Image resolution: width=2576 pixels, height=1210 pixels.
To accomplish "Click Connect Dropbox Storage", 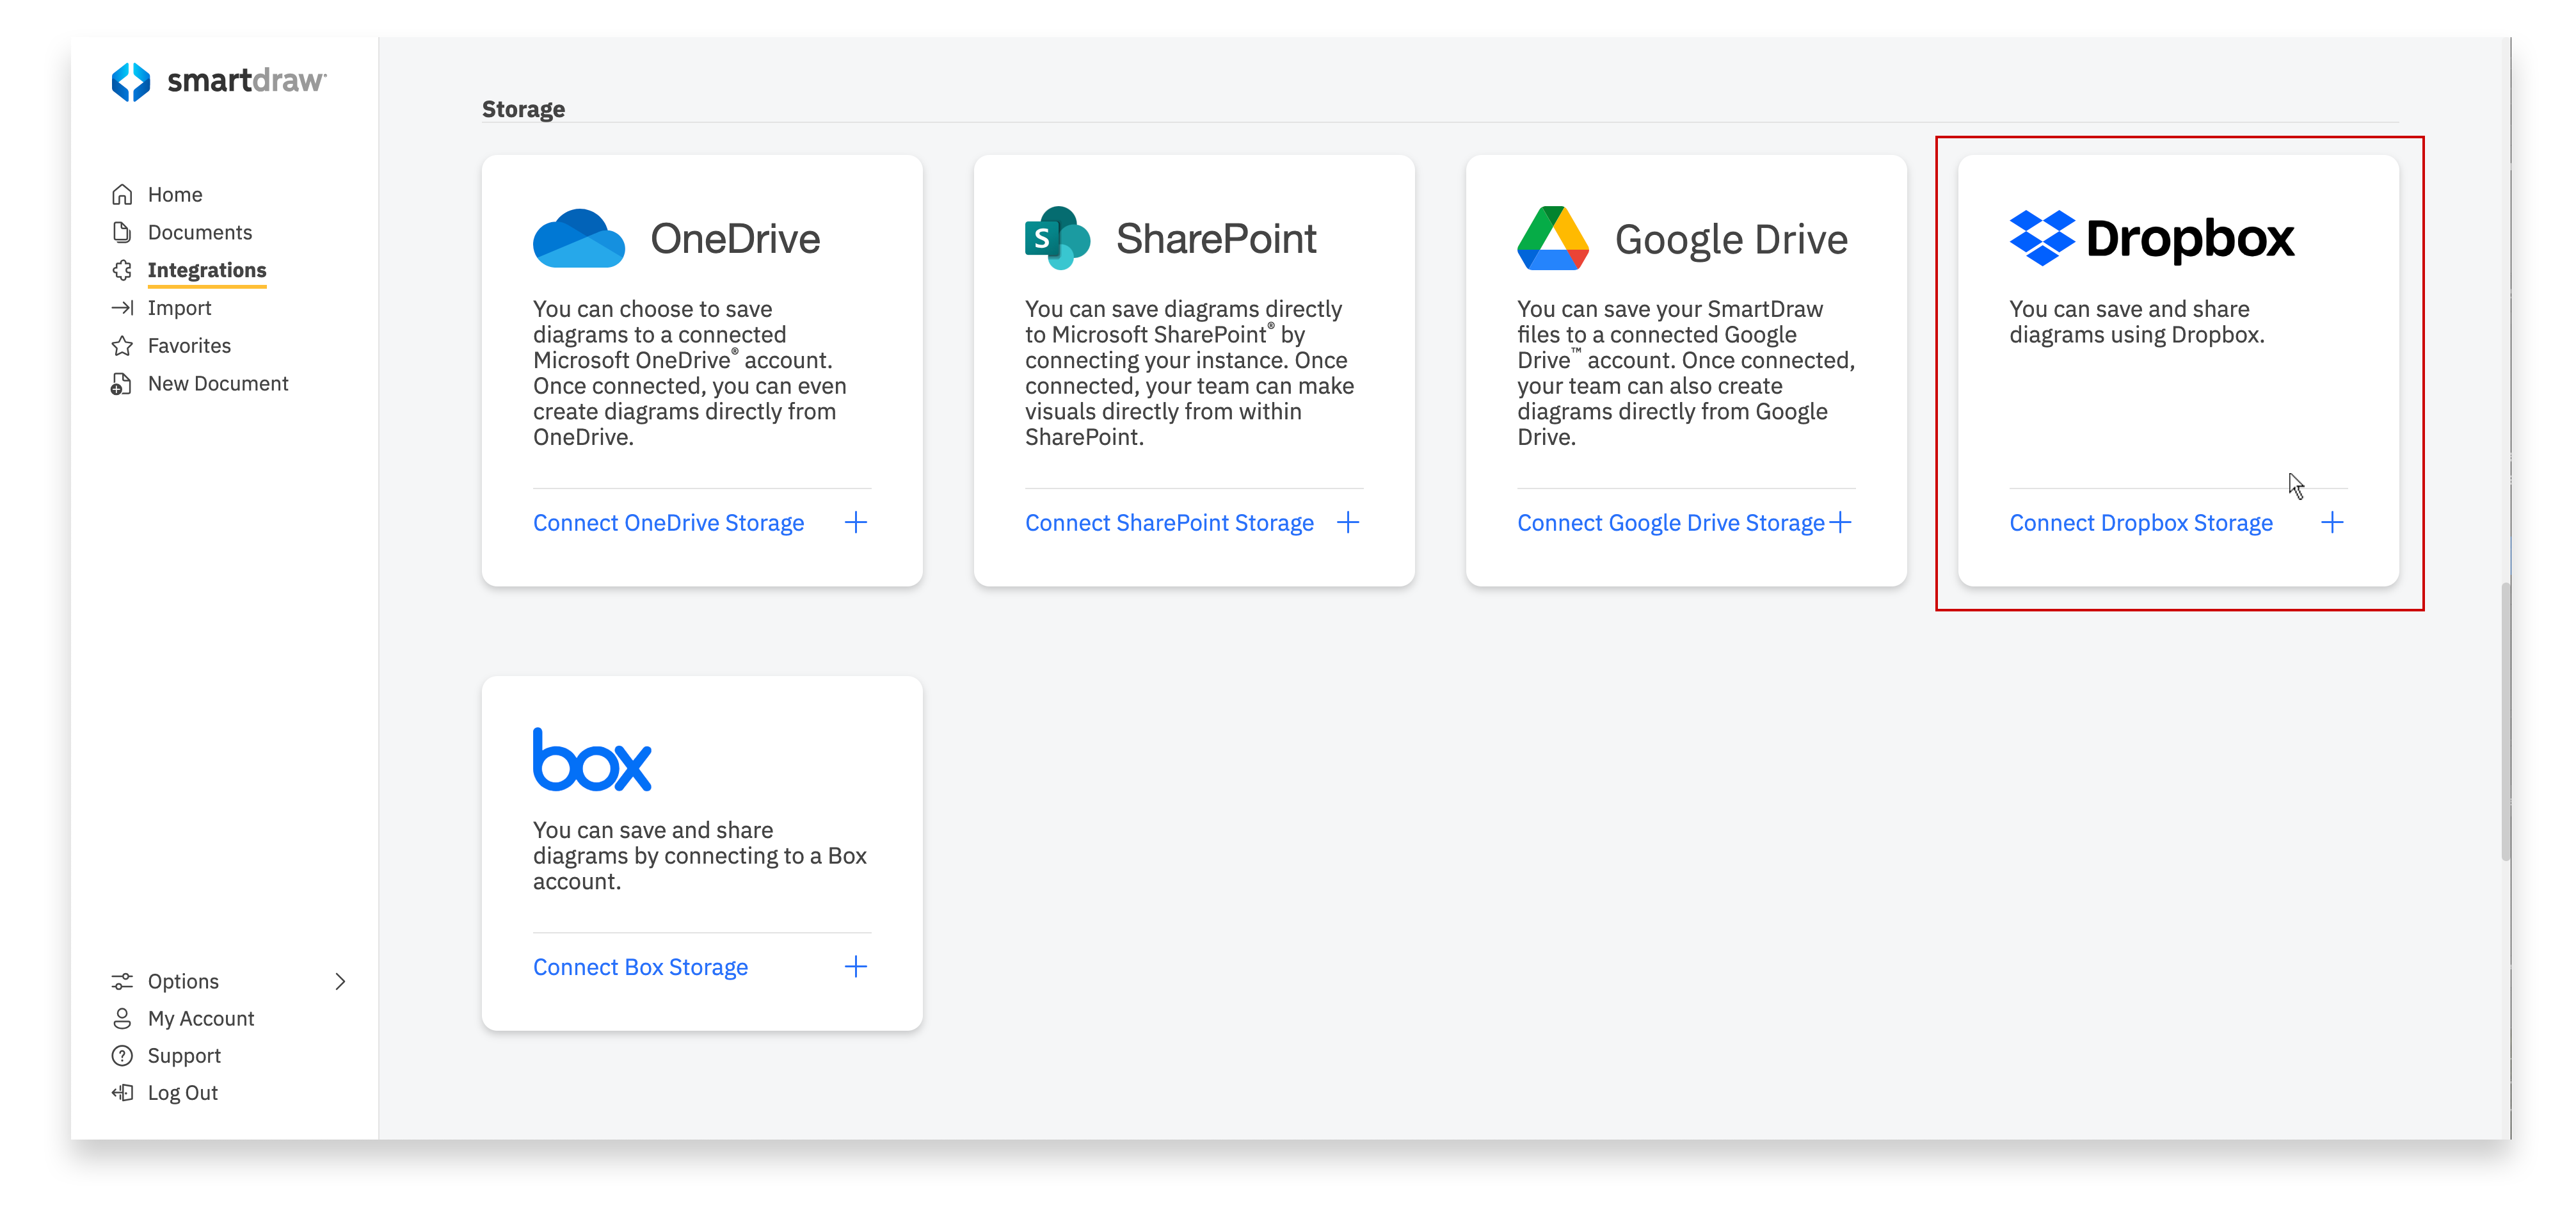I will (x=2141, y=522).
